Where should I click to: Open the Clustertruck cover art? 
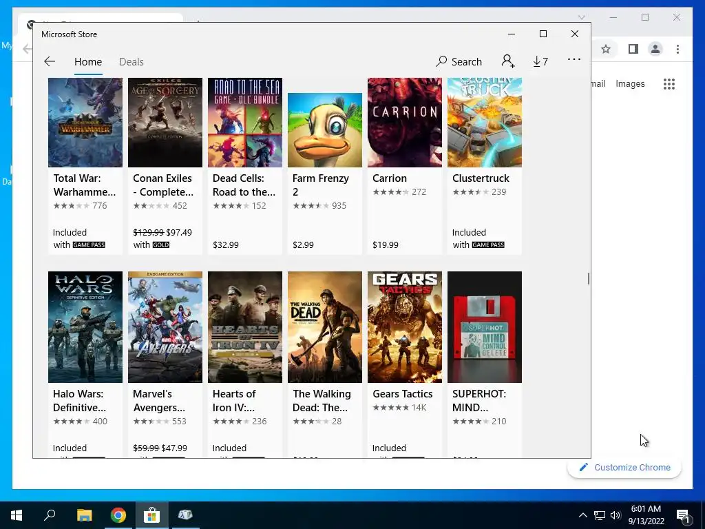pos(485,123)
